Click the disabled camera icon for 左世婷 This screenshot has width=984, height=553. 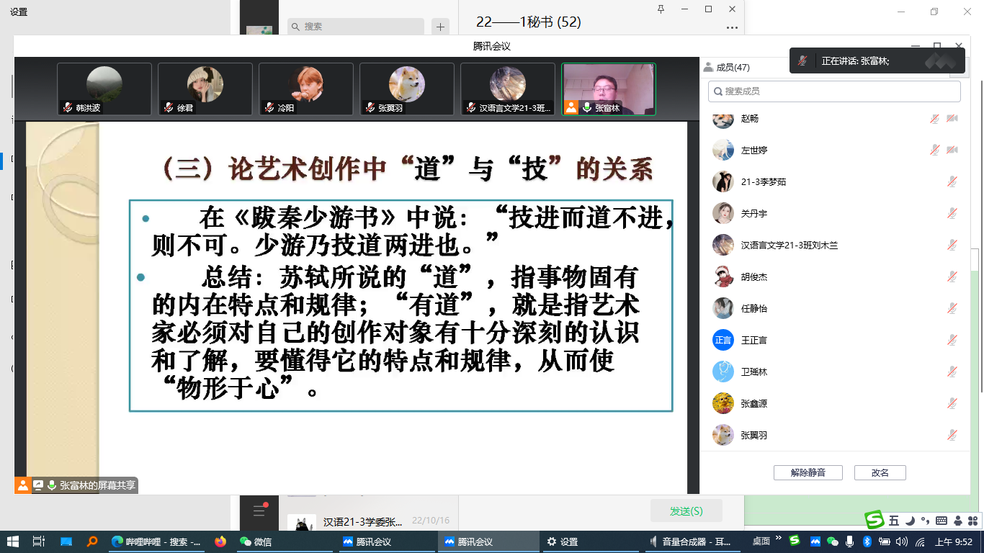coord(952,150)
